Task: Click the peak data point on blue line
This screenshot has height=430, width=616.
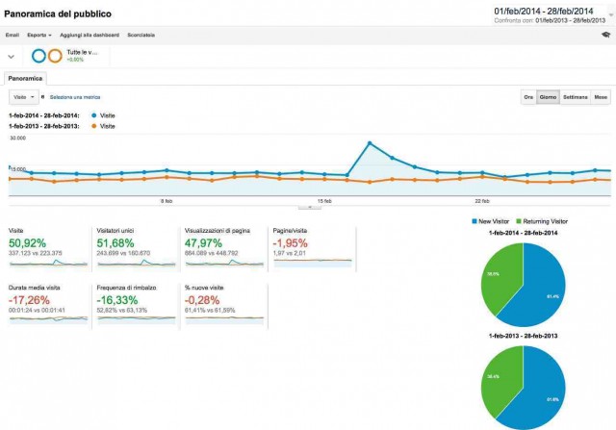Action: pos(370,144)
